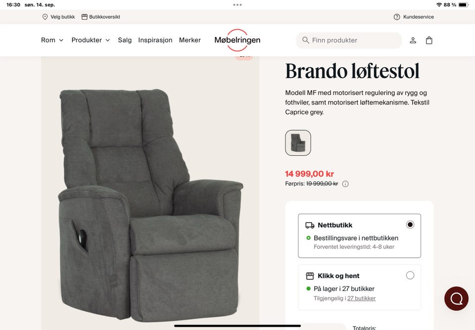Viewport: 475px width, 330px height.
Task: Click the price info icon beside Førpris
Action: 345,184
